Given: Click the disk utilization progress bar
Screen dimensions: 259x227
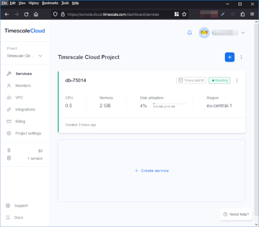Looking at the screenshot, I should click(170, 103).
